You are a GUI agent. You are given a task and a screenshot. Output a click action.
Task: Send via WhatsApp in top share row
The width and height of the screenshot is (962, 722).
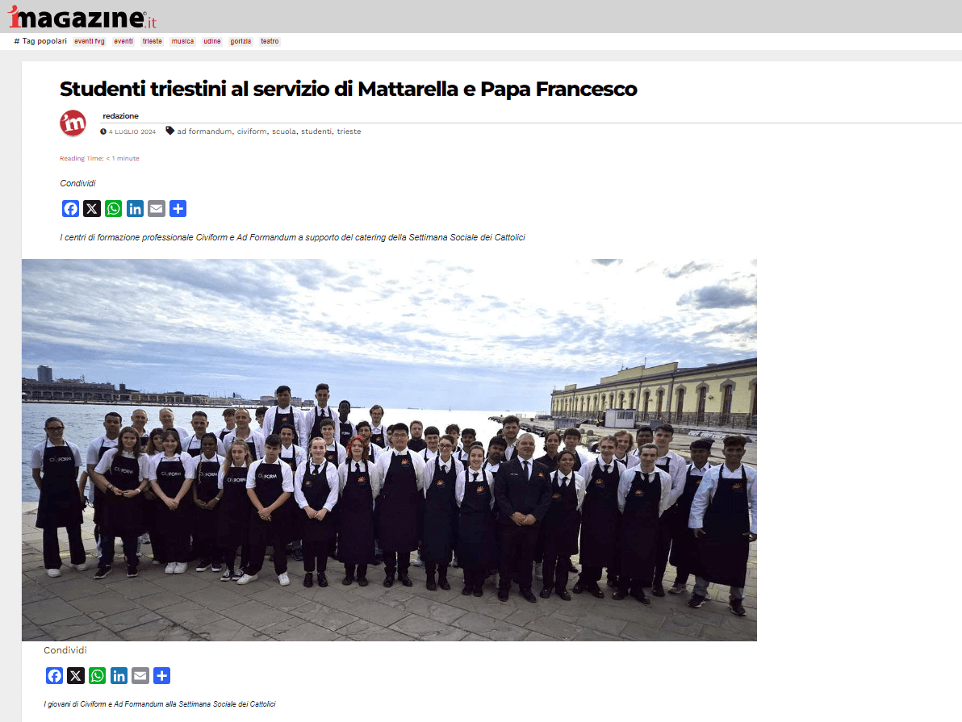pos(114,209)
